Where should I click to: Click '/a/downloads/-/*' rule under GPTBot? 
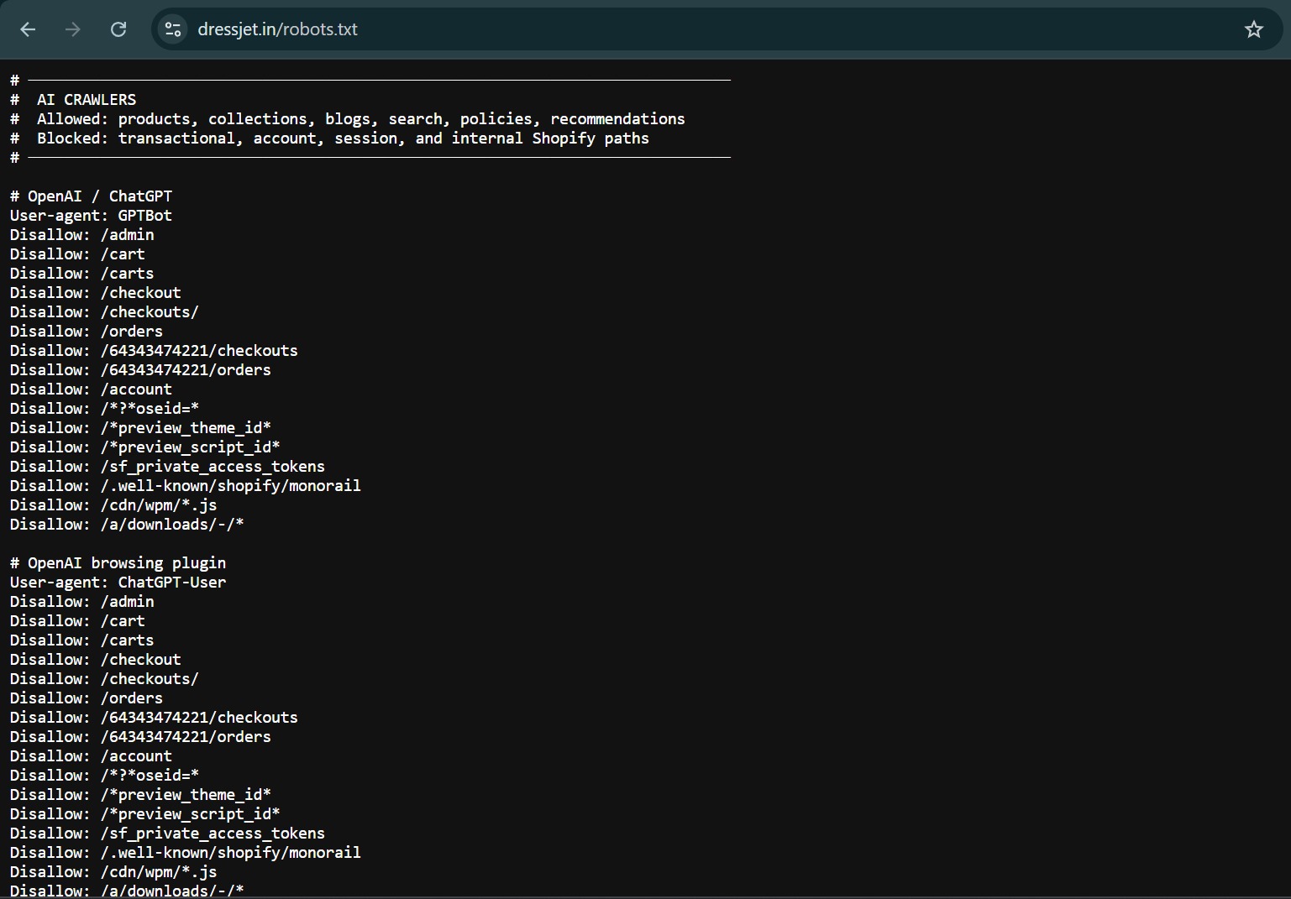click(x=127, y=524)
